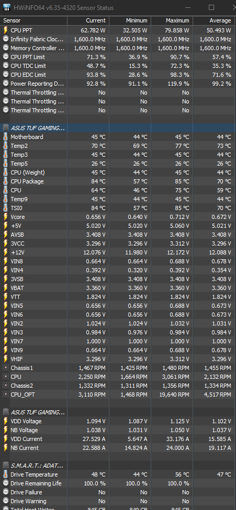This screenshot has width=236, height=510.
Task: Click the lightning icon beside CPU PPT
Action: pos(6,30)
